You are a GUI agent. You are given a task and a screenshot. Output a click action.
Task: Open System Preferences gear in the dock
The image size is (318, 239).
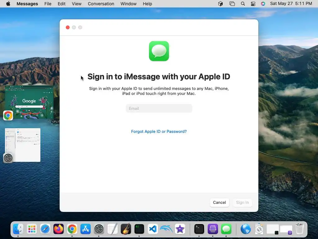[x=99, y=229]
